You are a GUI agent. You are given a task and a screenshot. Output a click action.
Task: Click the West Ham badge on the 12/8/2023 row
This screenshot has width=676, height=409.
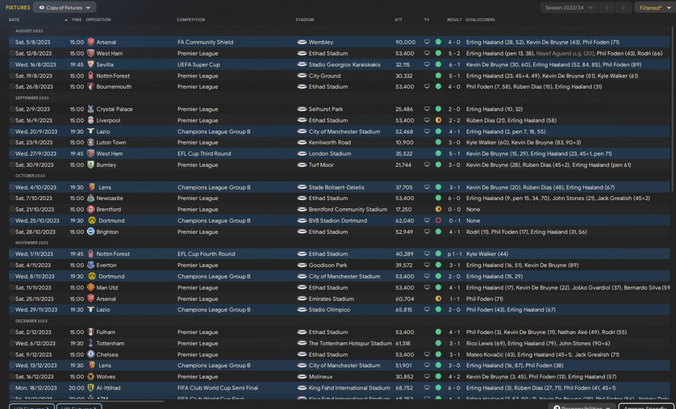[90, 53]
